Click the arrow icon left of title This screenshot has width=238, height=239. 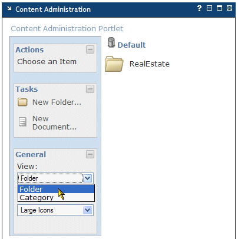(x=9, y=8)
